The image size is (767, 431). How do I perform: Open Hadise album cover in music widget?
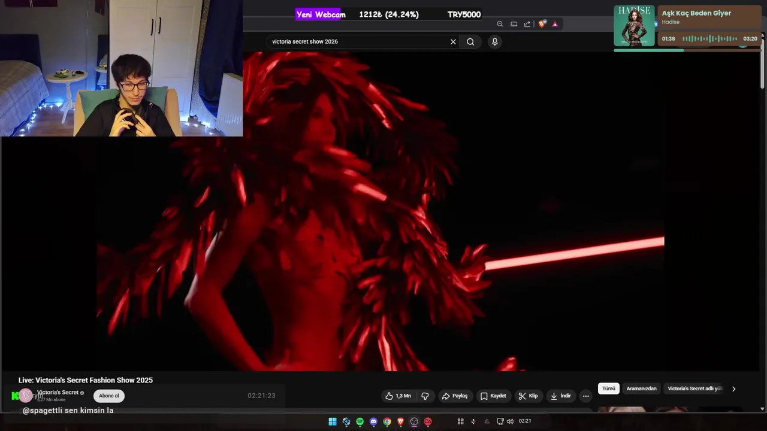[634, 26]
